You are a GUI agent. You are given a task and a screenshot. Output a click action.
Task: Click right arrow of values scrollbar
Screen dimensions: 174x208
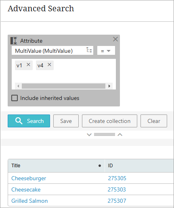109,86
